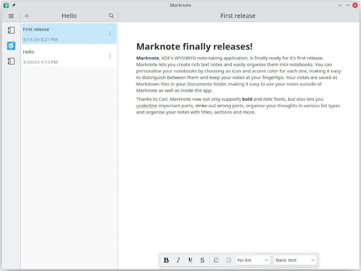
Task: Pin the window using pin icon
Action: coord(14,5)
